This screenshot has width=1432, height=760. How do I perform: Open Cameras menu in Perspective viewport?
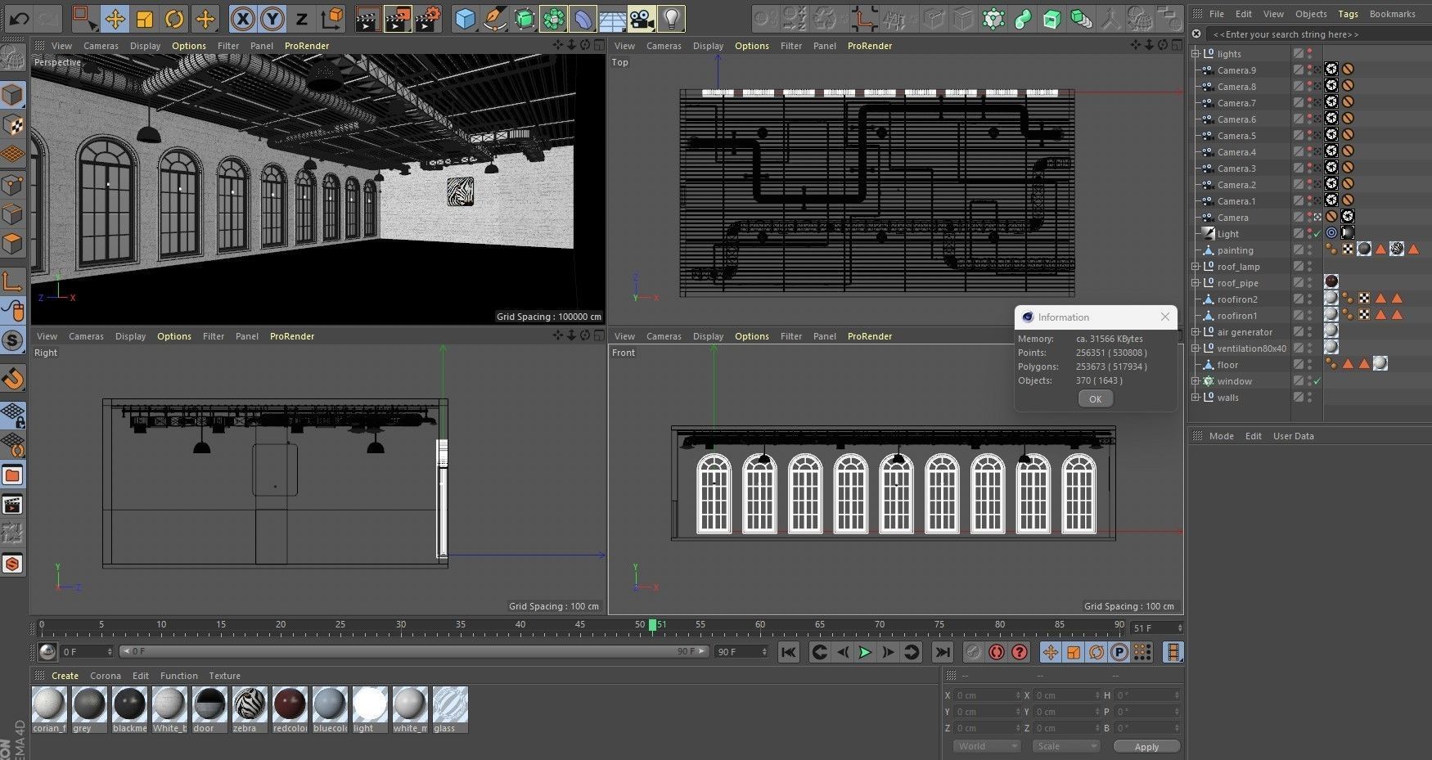pos(101,46)
